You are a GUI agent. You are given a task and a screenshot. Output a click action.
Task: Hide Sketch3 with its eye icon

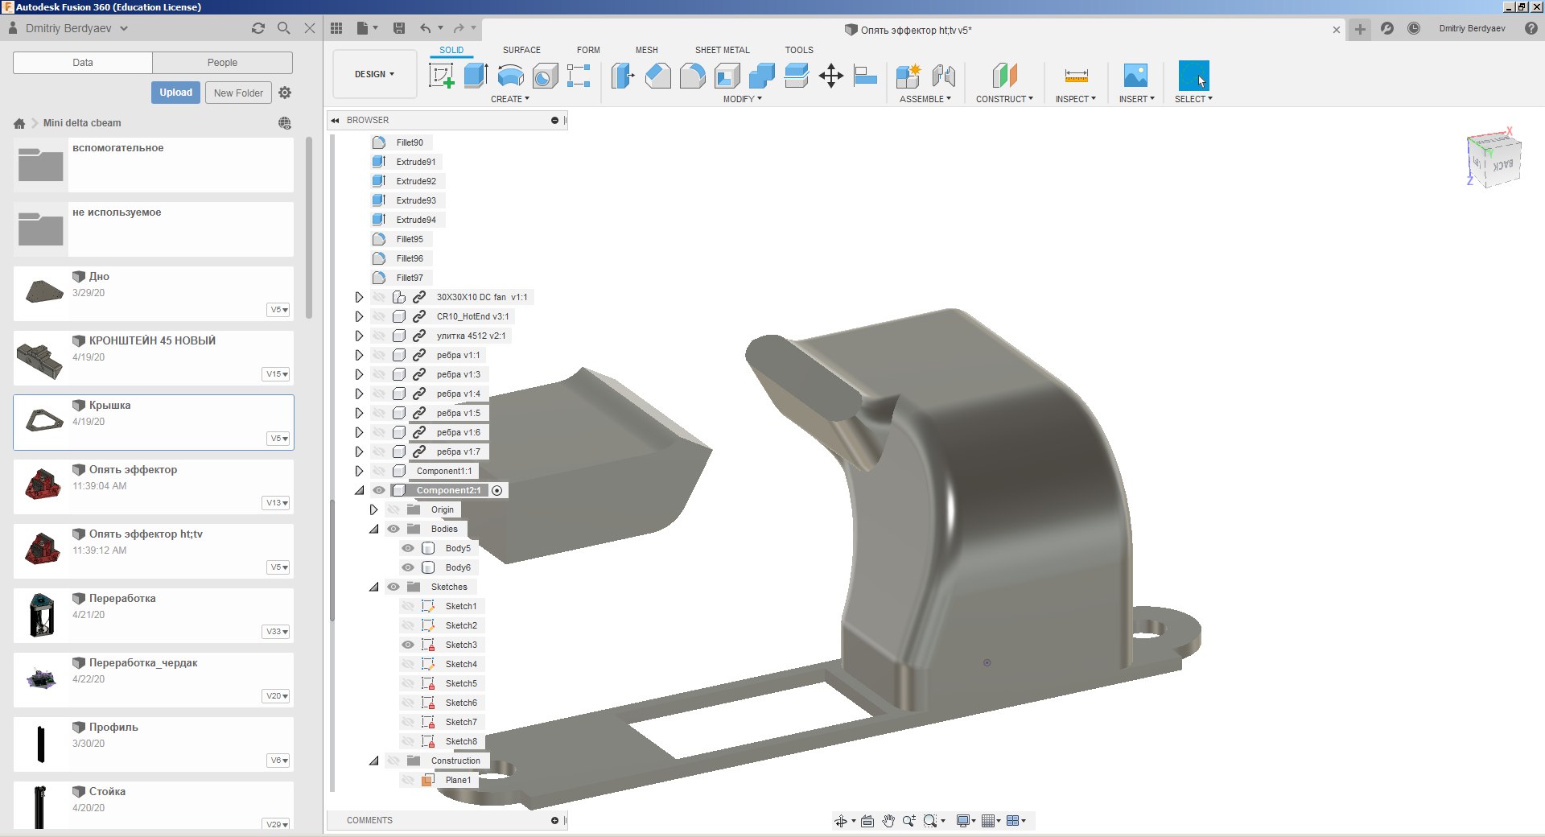[408, 645]
